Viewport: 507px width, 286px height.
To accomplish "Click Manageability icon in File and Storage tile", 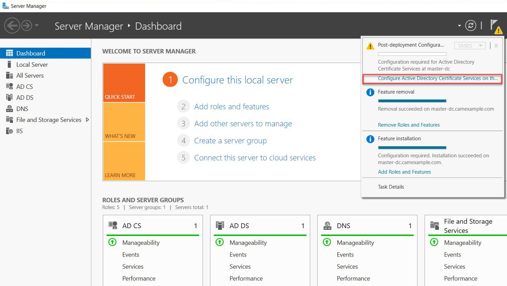I will pyautogui.click(x=434, y=242).
